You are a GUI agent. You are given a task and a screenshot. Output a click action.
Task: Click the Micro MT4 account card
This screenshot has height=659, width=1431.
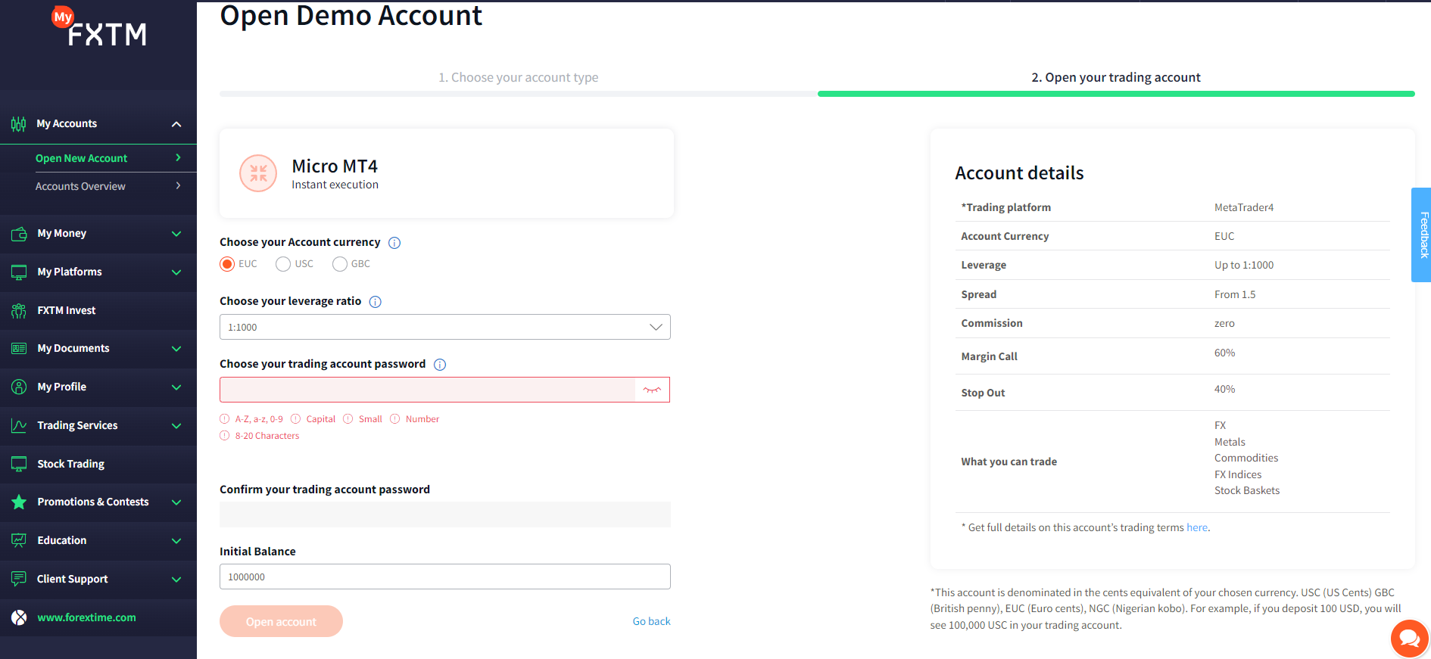[x=447, y=173]
